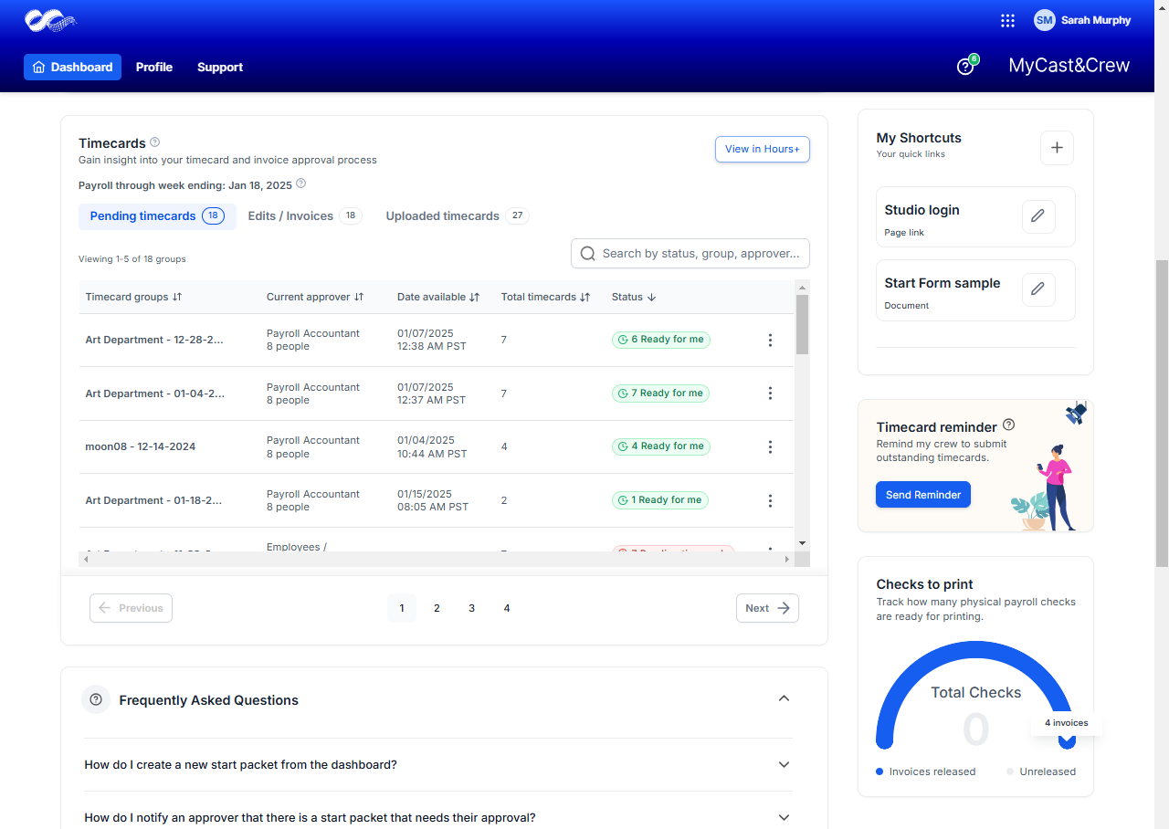Open actions menu for moon08 - 12-14-2024 row

coord(770,447)
